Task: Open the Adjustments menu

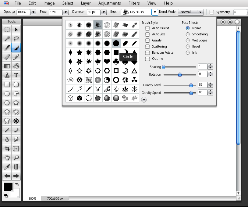Action: point(110,3)
